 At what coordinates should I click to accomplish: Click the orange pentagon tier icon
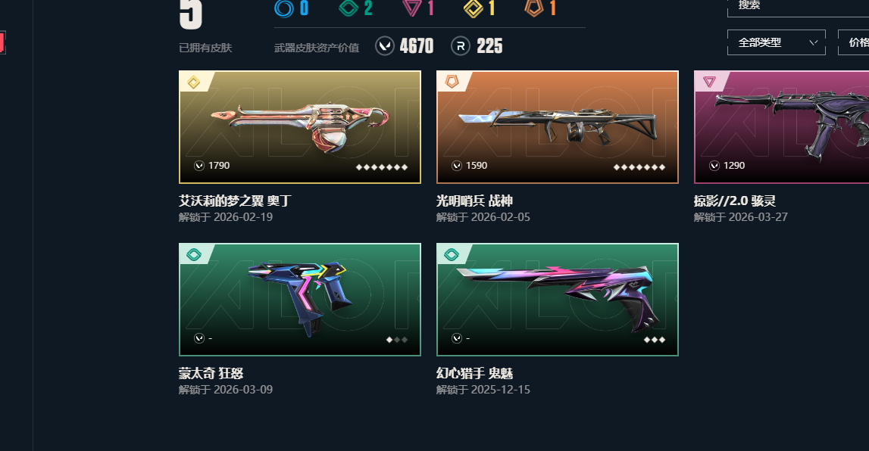pos(533,8)
